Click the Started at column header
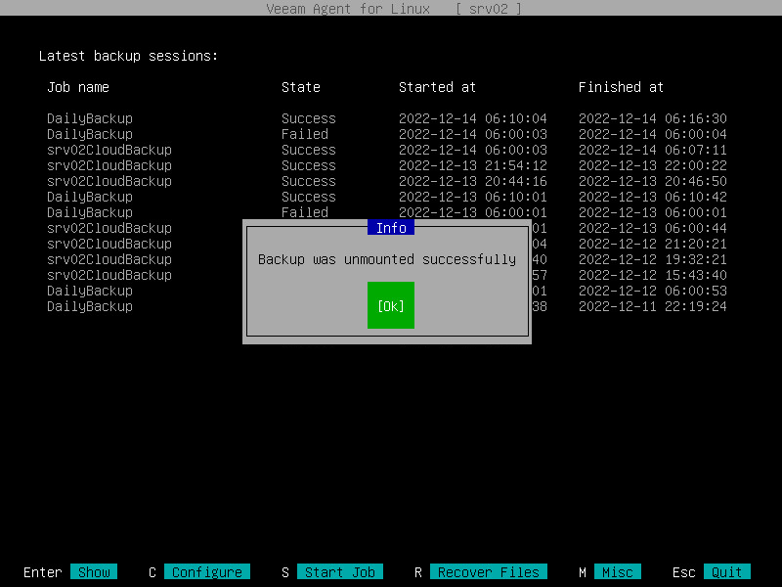The height and width of the screenshot is (587, 782). [437, 87]
